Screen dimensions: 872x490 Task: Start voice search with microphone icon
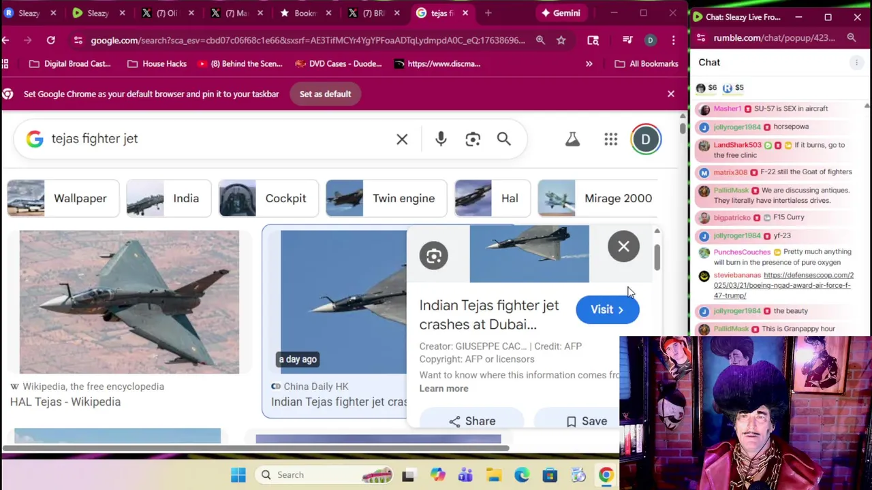(x=441, y=139)
